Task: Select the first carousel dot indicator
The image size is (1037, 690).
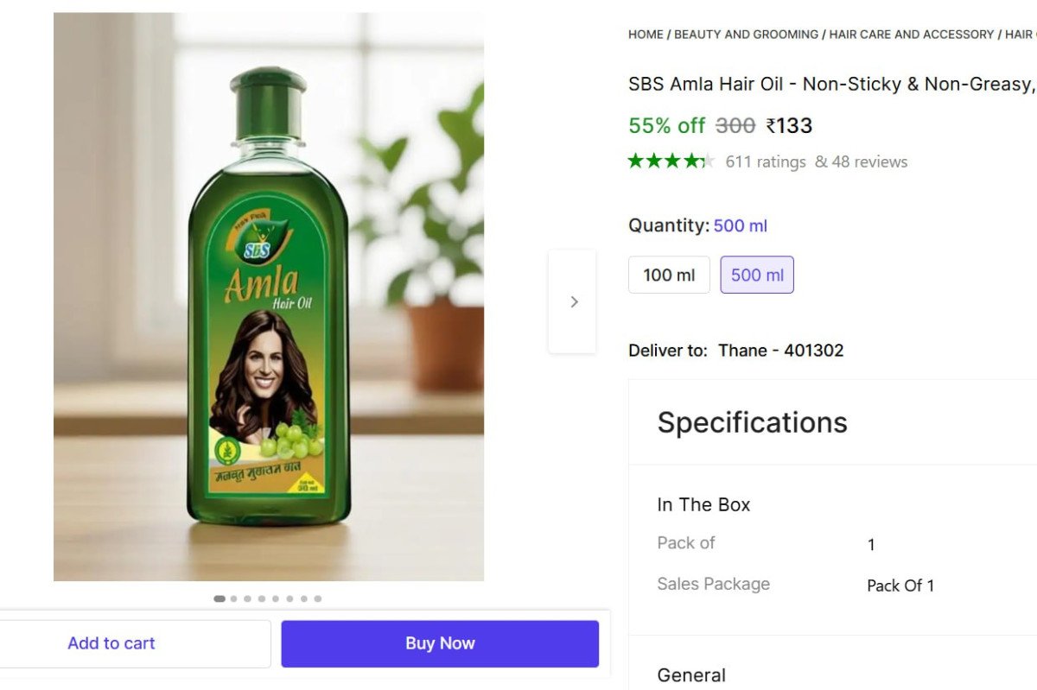Action: coord(219,598)
